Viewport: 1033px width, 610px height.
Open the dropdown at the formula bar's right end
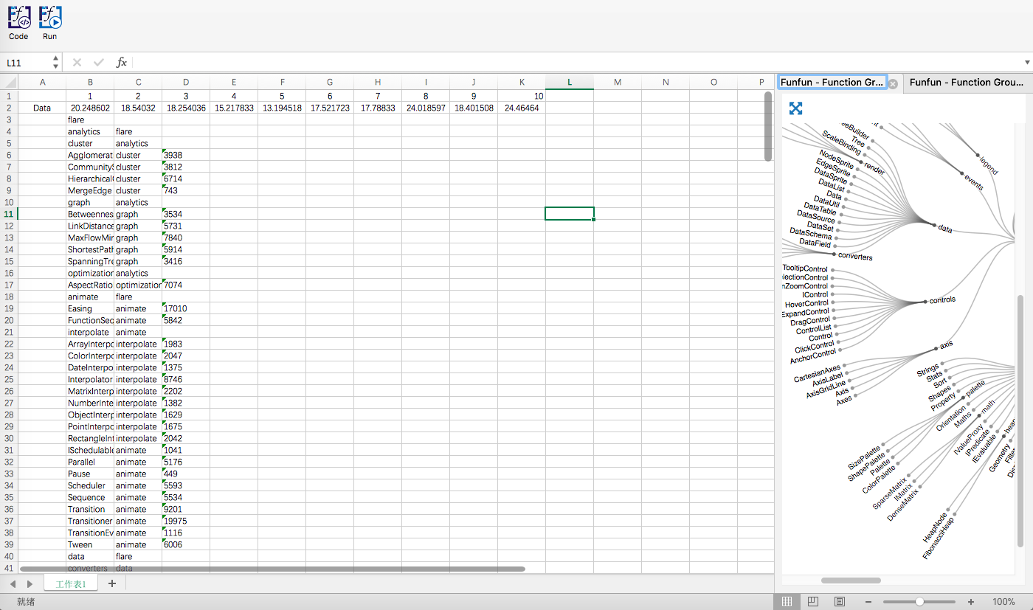tap(1027, 62)
